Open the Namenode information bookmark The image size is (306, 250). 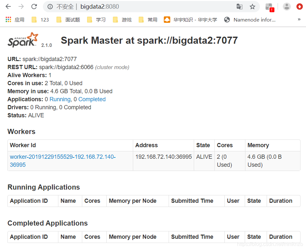250,20
